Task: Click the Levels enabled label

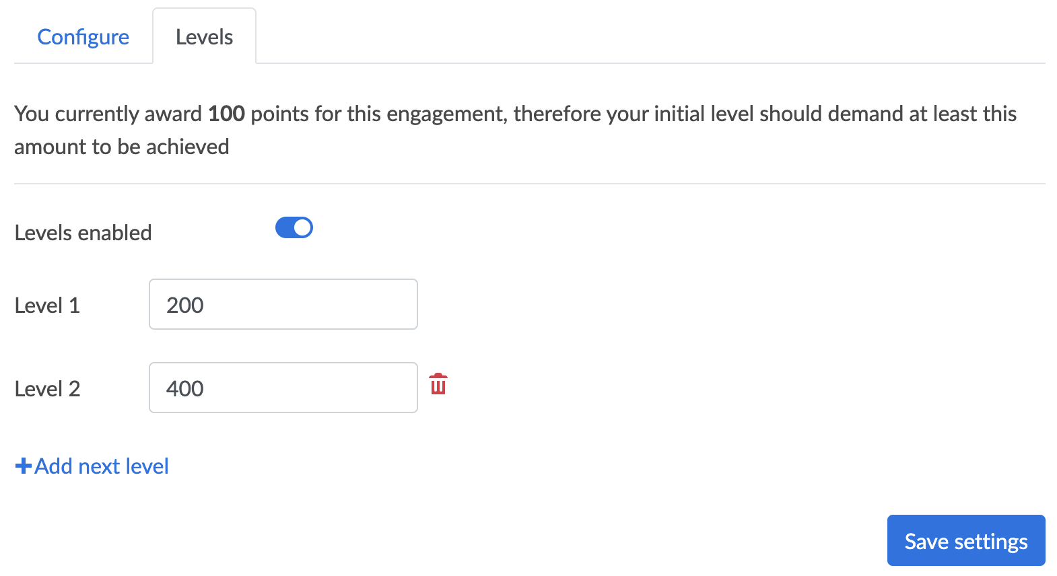Action: [x=83, y=233]
